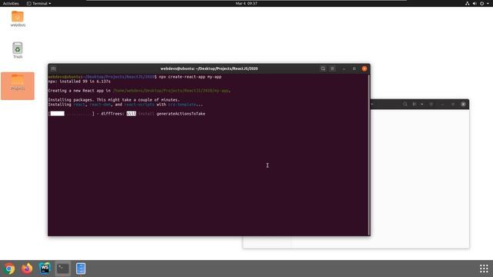Click the npm install progress bar
Screen dimensions: 493x277
[x=71, y=114]
